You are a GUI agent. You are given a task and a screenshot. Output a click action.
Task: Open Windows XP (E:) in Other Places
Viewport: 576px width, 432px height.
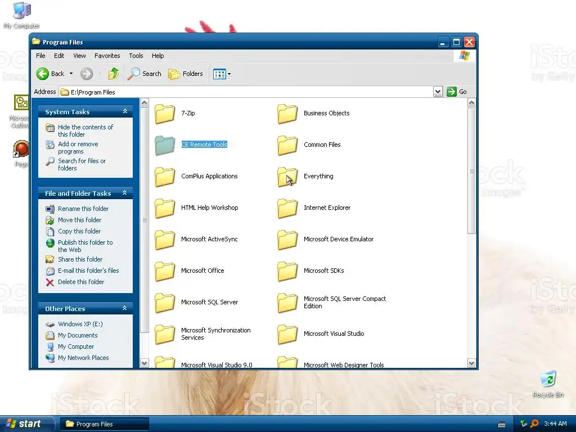pyautogui.click(x=80, y=324)
